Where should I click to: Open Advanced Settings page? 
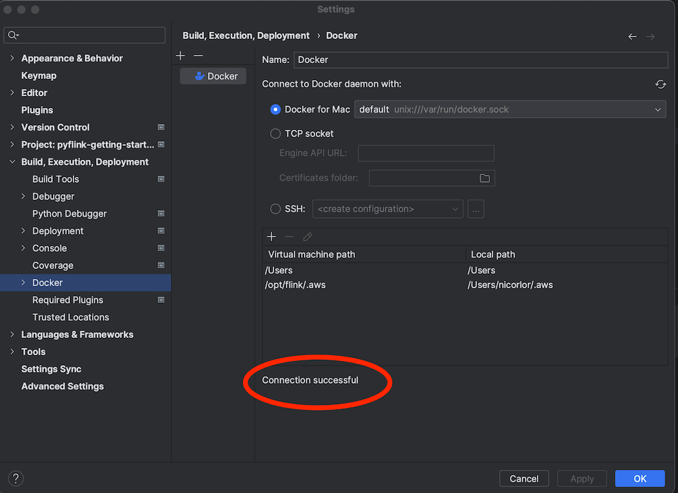pyautogui.click(x=63, y=386)
